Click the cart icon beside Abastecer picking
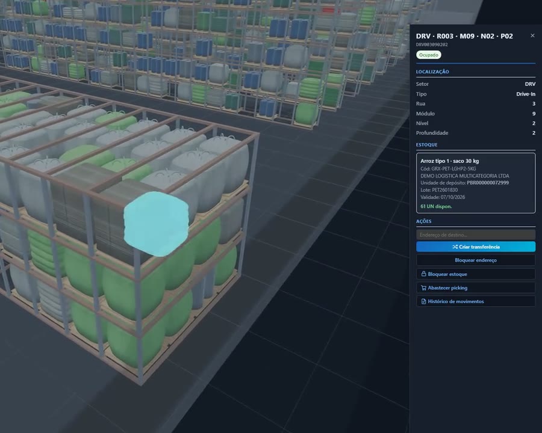 click(423, 287)
